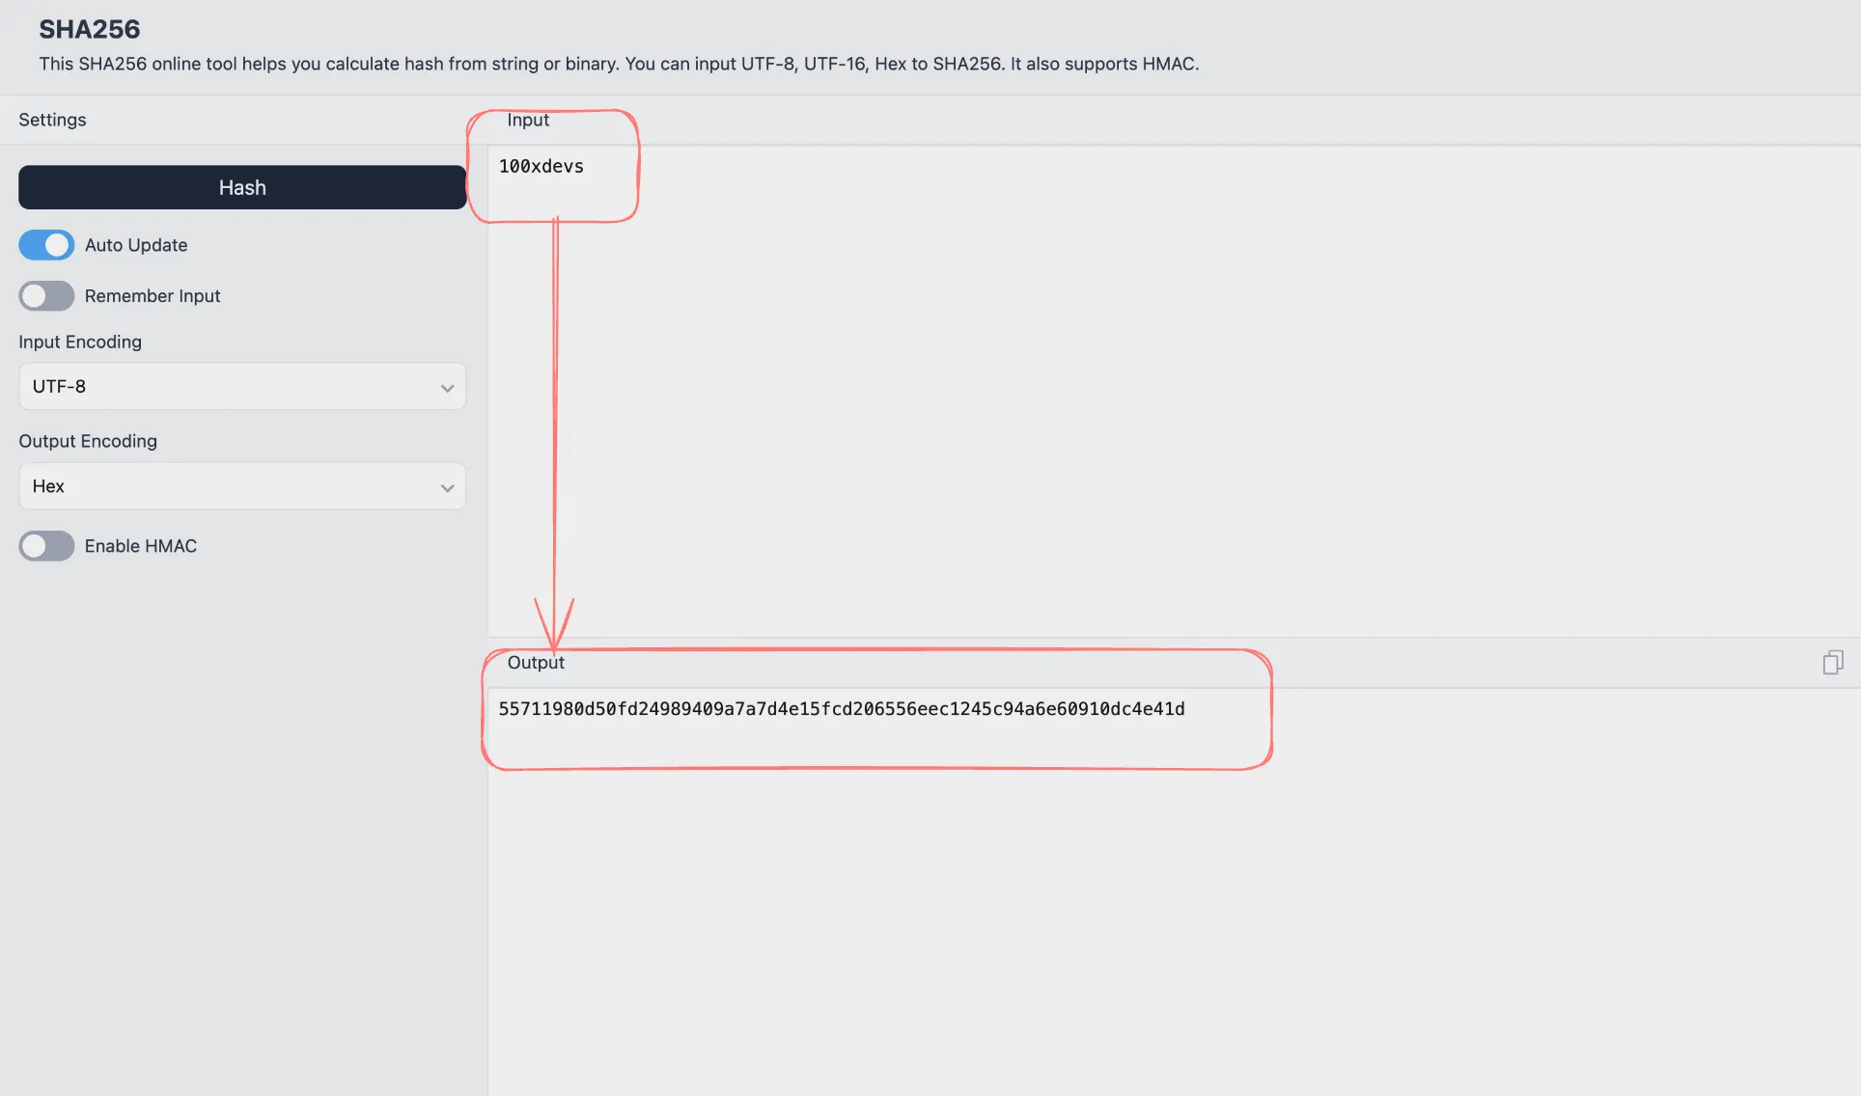
Task: Click the output hash text field
Action: click(841, 709)
